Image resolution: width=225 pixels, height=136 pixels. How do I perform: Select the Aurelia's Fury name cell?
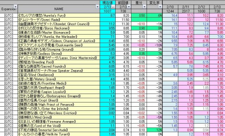(59, 15)
